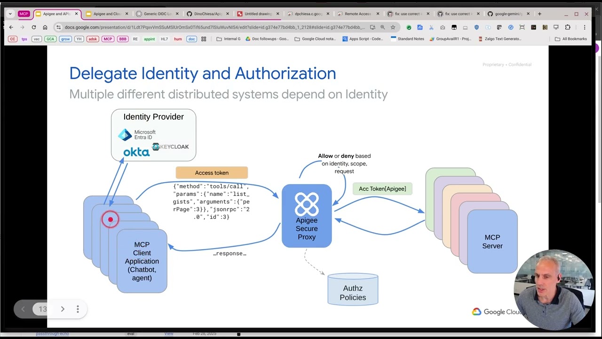Click the orange Access token label
Image resolution: width=602 pixels, height=339 pixels.
click(212, 173)
